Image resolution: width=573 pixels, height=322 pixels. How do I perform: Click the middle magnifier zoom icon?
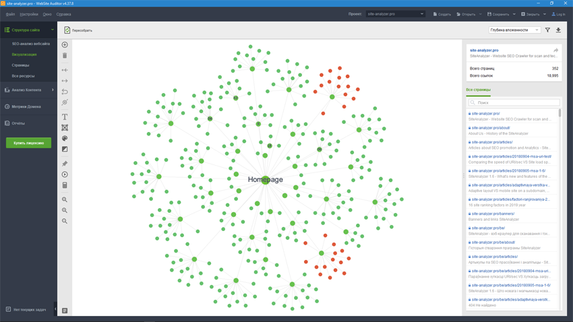pos(65,210)
